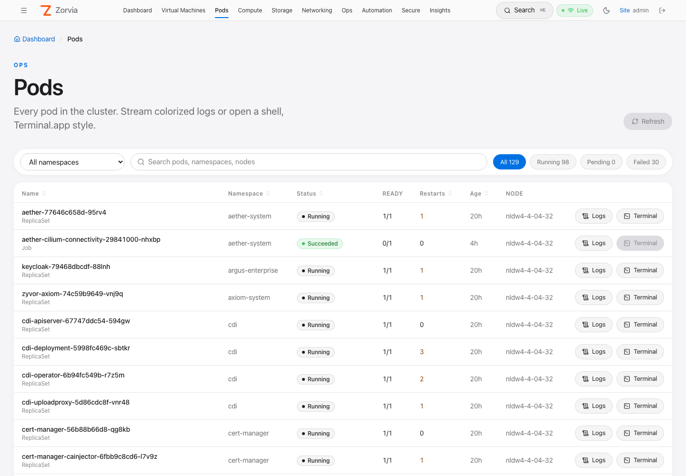Open Terminal for cdi-operator-6b94fc549b-r7z5m
The image size is (686, 476).
(640, 379)
